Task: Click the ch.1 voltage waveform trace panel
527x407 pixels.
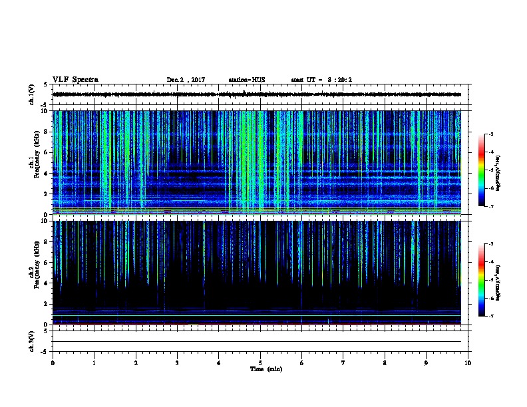Action: click(260, 94)
